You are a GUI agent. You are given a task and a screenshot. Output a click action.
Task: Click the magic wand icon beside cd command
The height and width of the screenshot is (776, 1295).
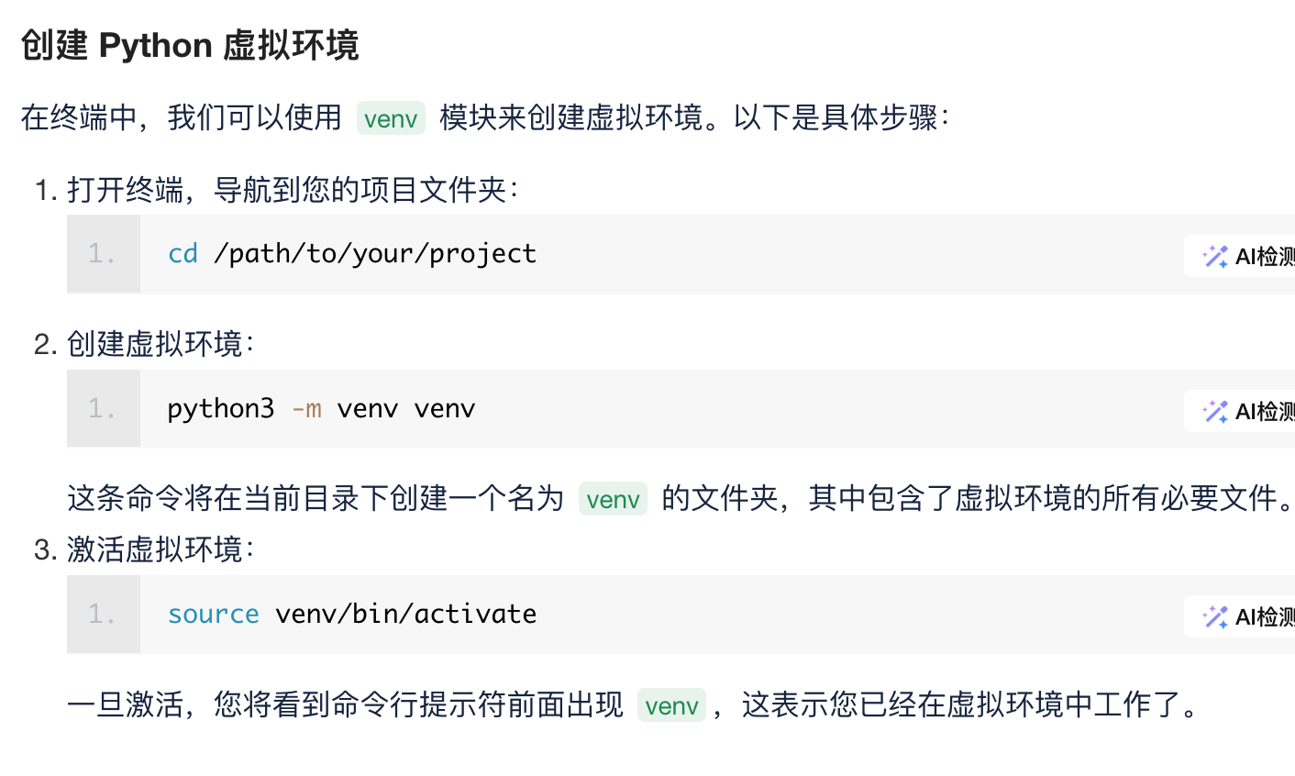click(1215, 256)
